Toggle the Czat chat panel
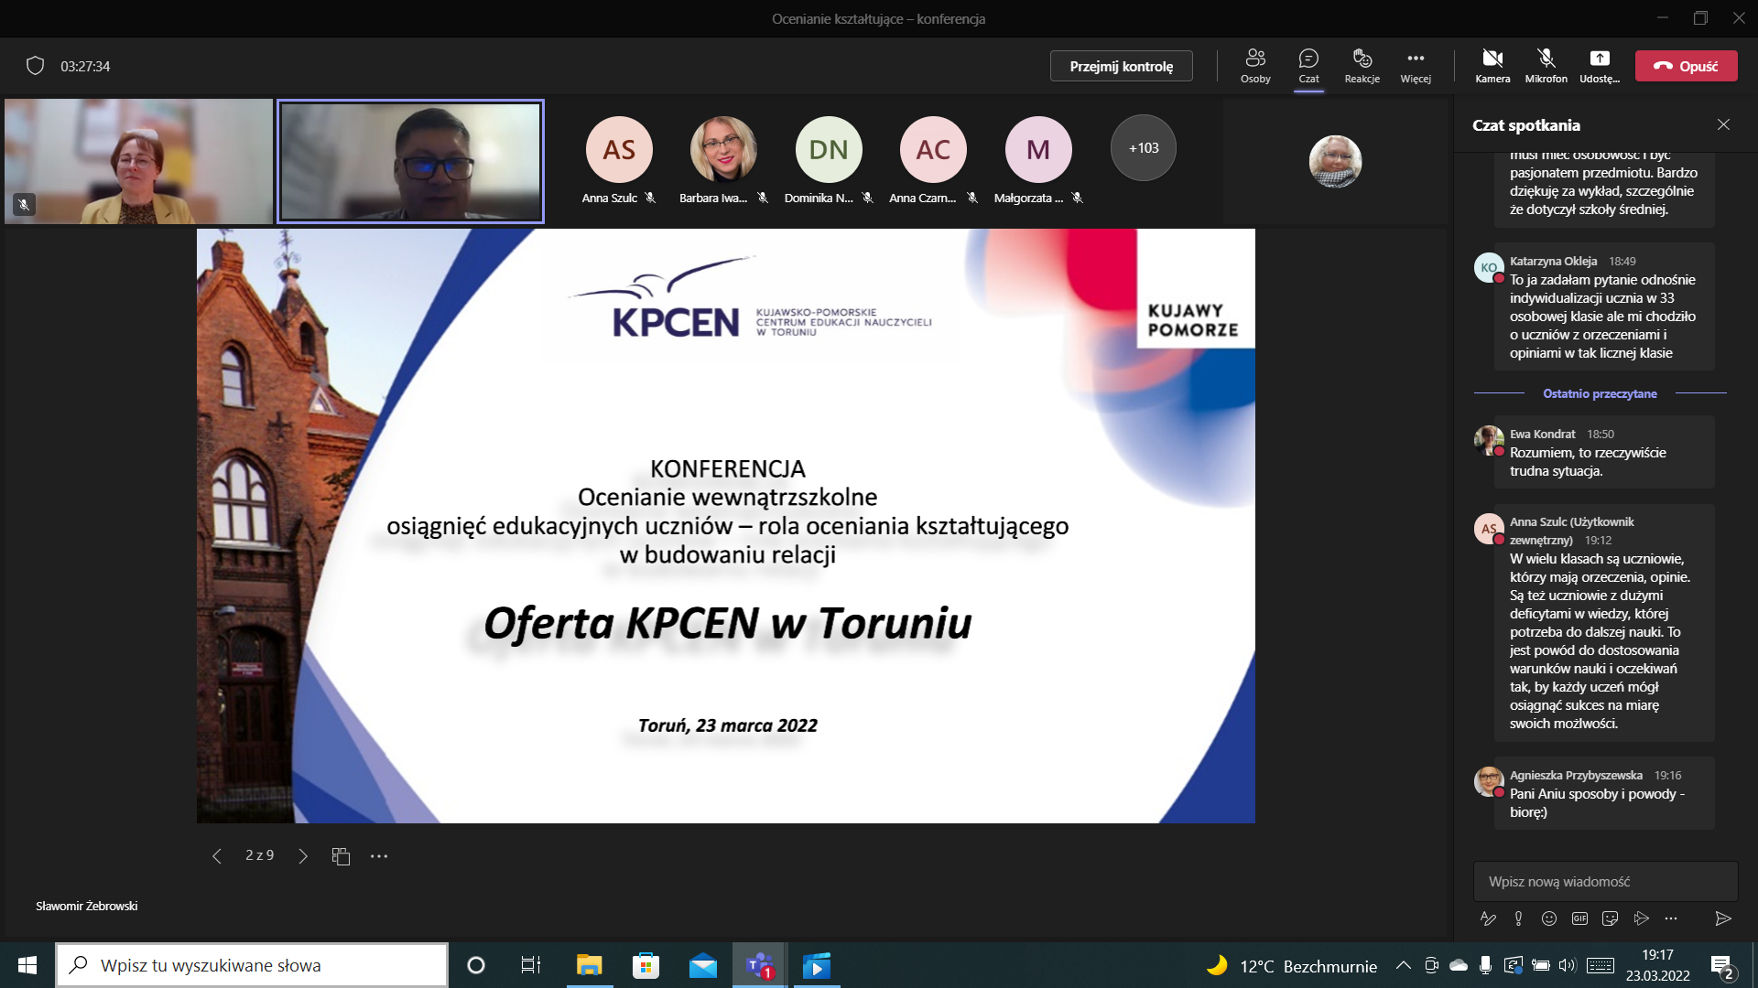The width and height of the screenshot is (1758, 988). coord(1308,66)
